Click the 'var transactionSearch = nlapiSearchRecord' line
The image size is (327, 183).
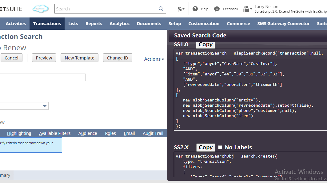[249, 53]
